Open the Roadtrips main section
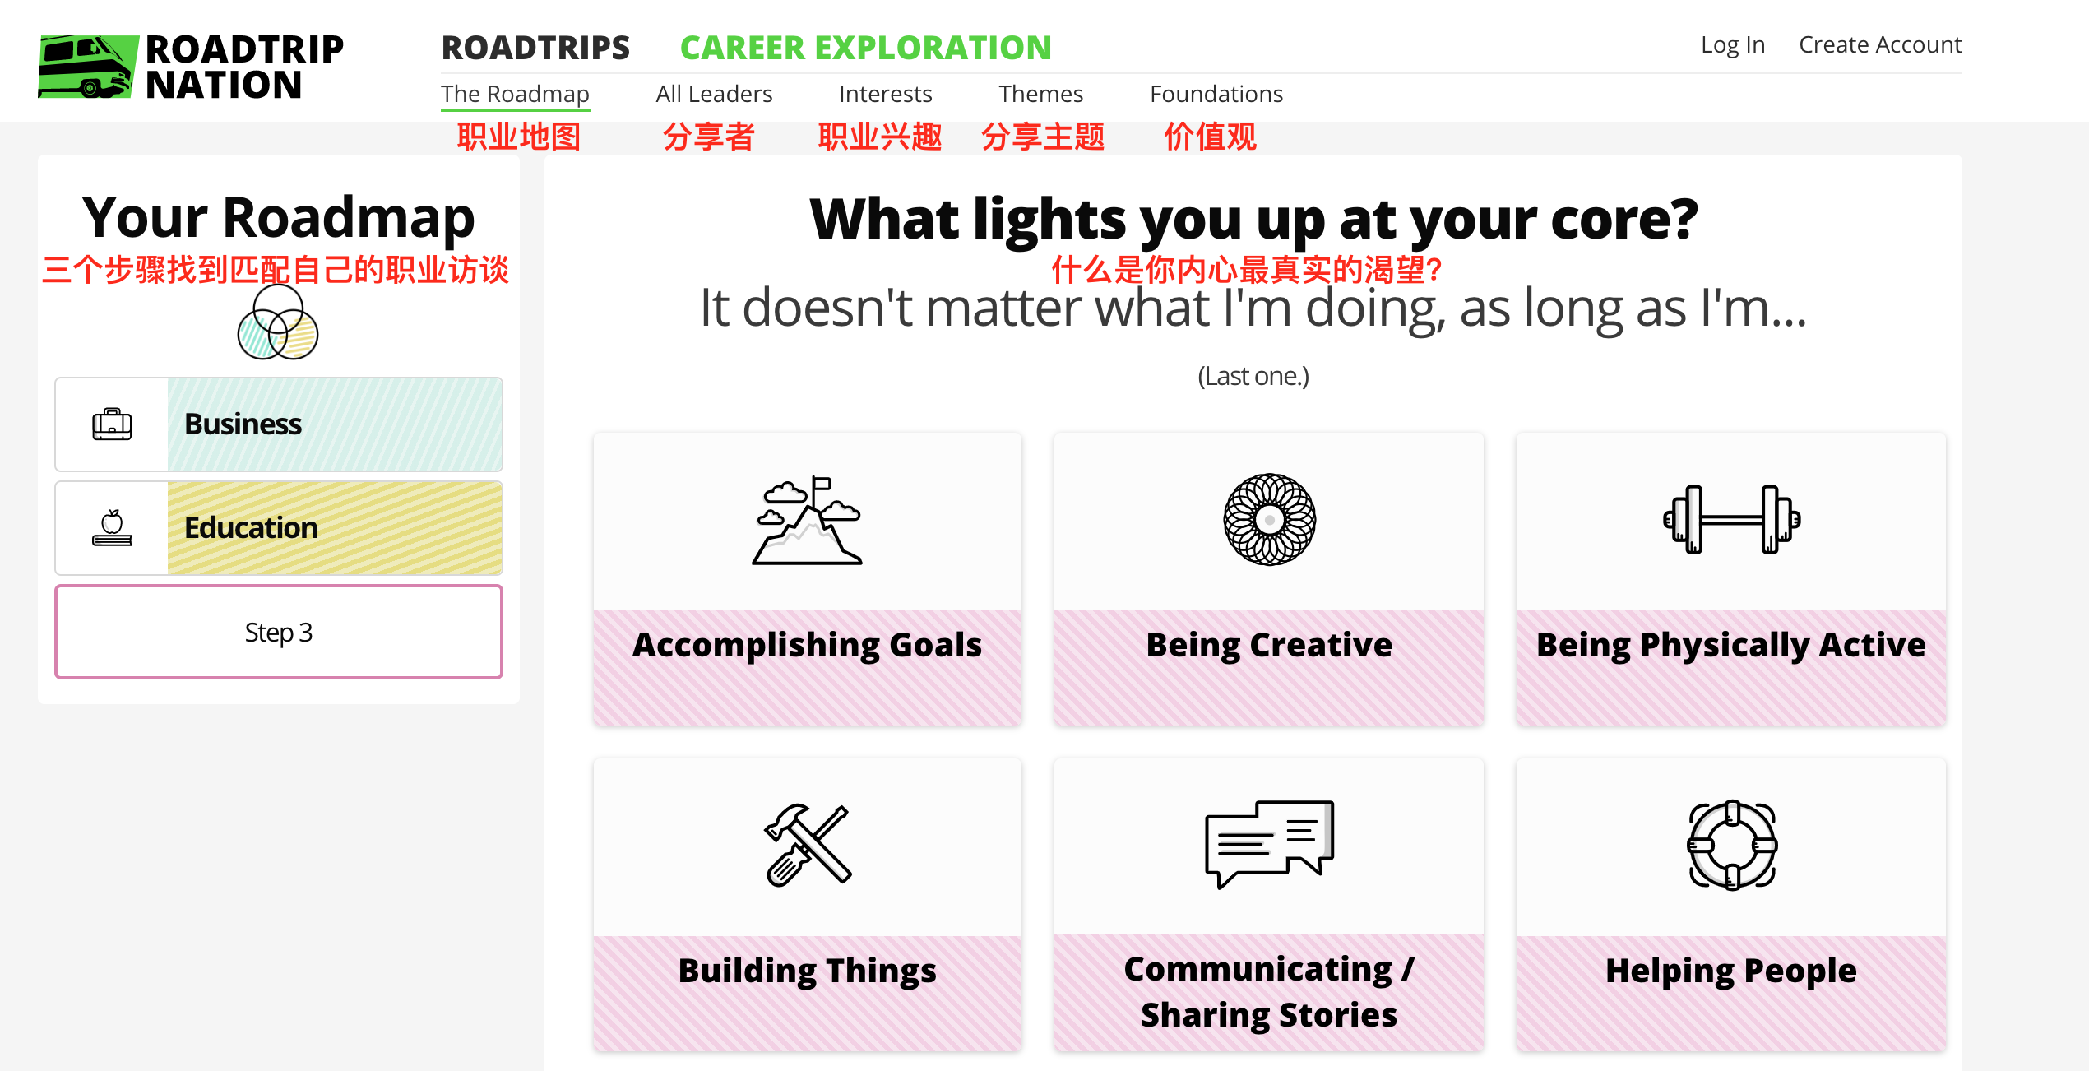 tap(535, 48)
